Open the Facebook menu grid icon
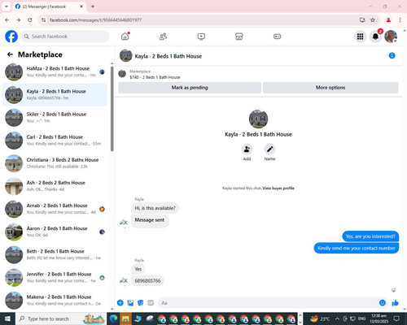 tap(360, 37)
